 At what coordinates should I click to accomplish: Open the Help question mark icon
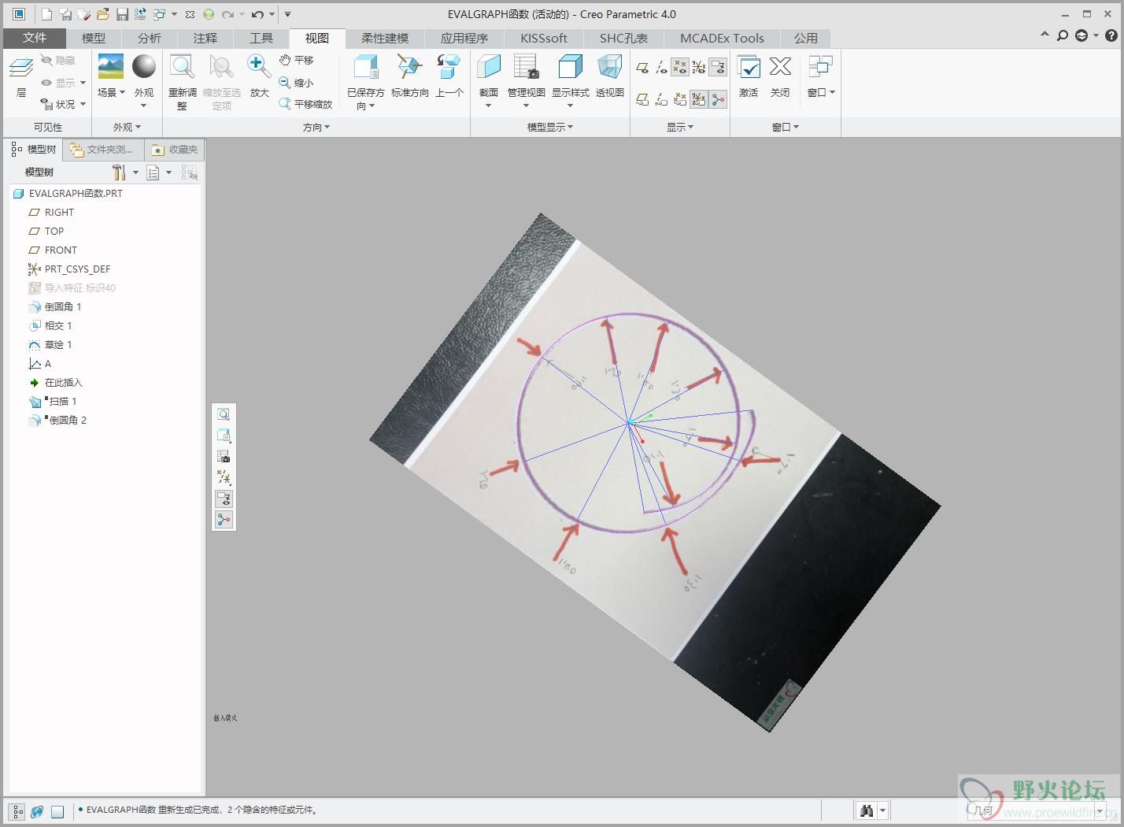[x=1111, y=35]
